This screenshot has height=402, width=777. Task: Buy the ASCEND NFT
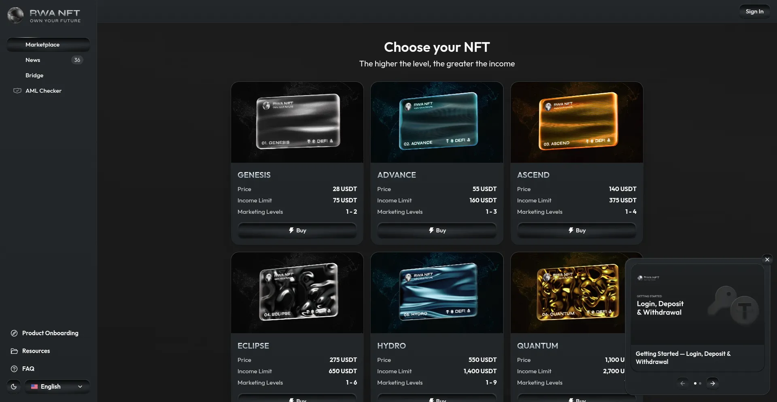[x=577, y=230]
